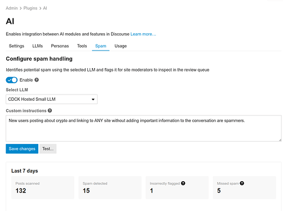Go to Plugins in the breadcrumb
The width and height of the screenshot is (283, 211).
30,8
